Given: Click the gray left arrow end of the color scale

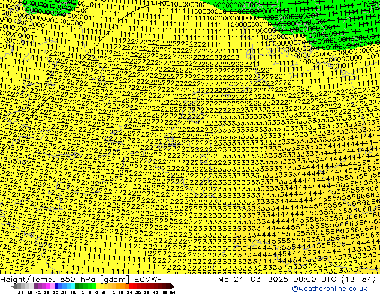Looking at the screenshot, I should click(14, 286).
